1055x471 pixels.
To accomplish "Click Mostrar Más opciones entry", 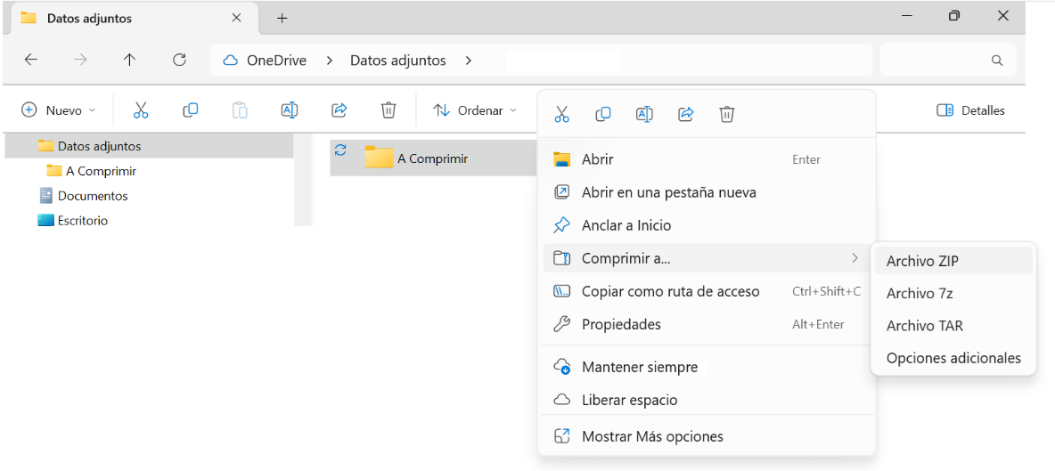I will coord(652,436).
